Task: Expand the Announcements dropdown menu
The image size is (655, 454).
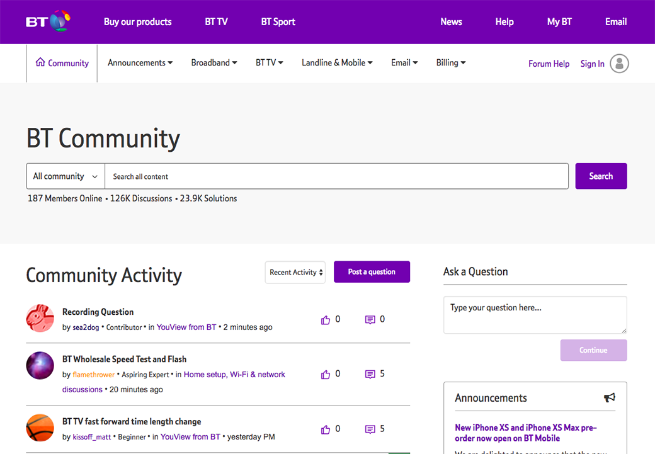Action: (x=140, y=63)
